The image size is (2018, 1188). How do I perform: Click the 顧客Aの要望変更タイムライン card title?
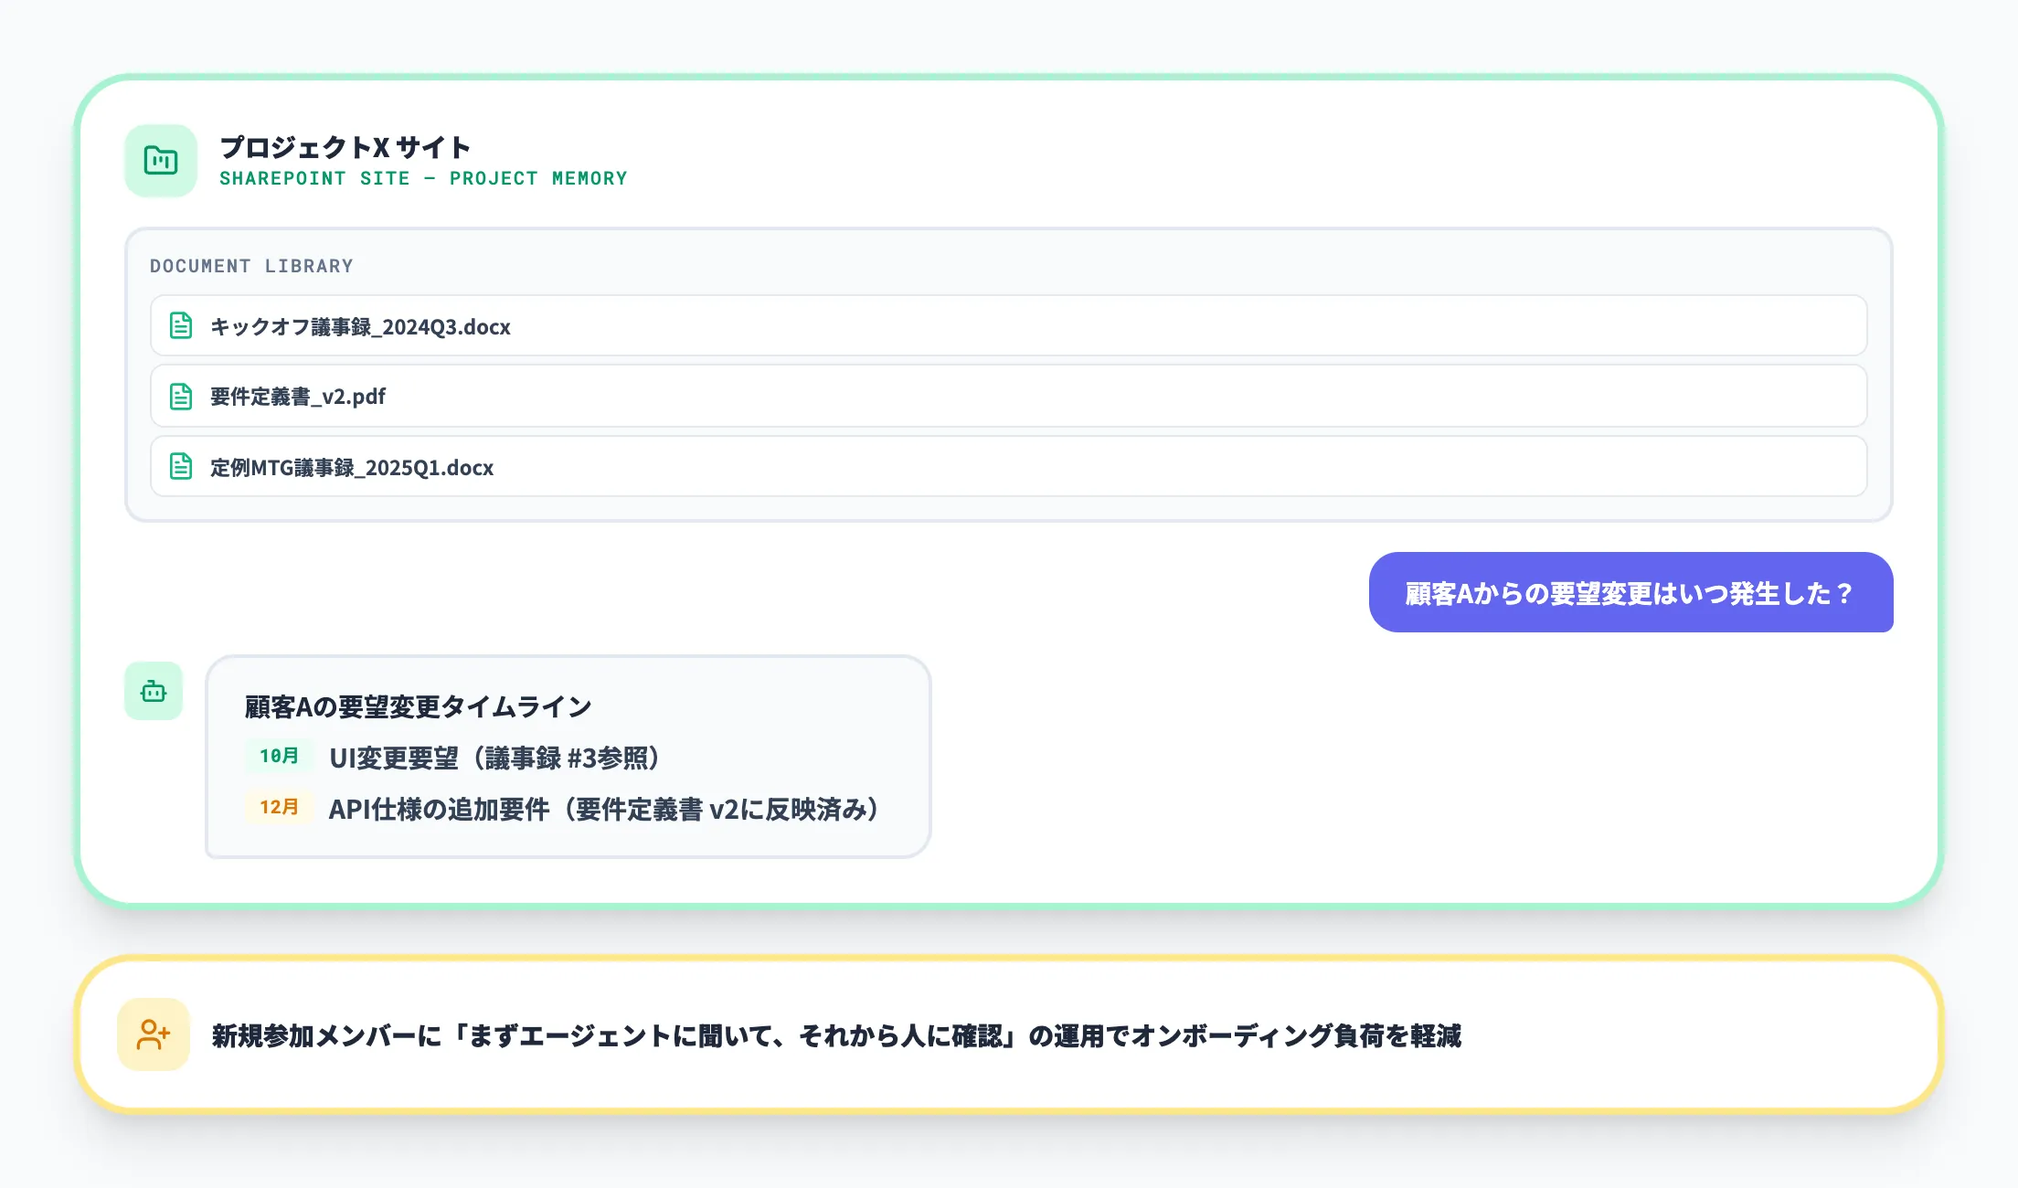pos(418,705)
